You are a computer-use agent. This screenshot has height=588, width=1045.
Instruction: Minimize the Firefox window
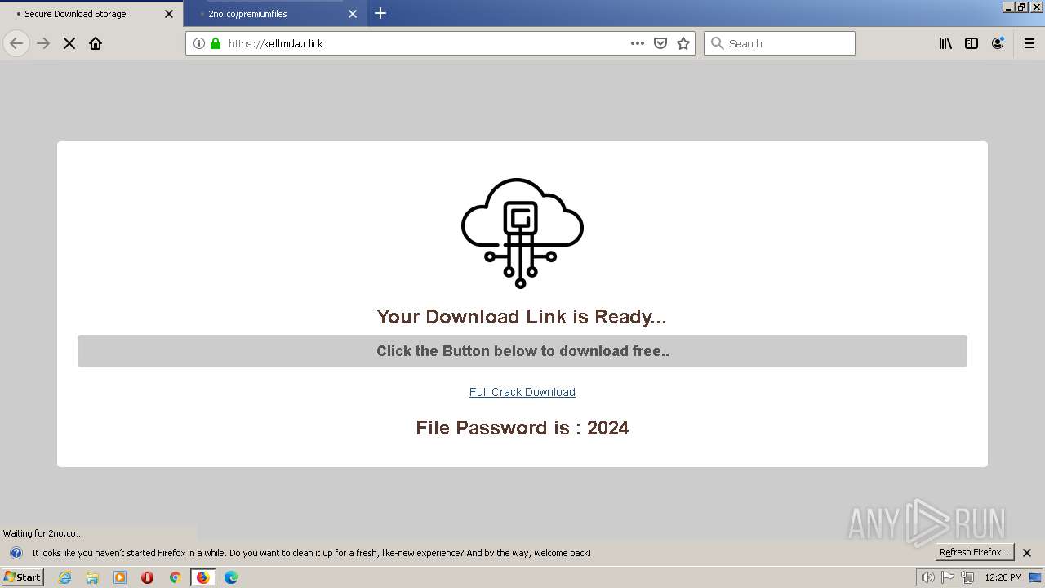pyautogui.click(x=1008, y=7)
